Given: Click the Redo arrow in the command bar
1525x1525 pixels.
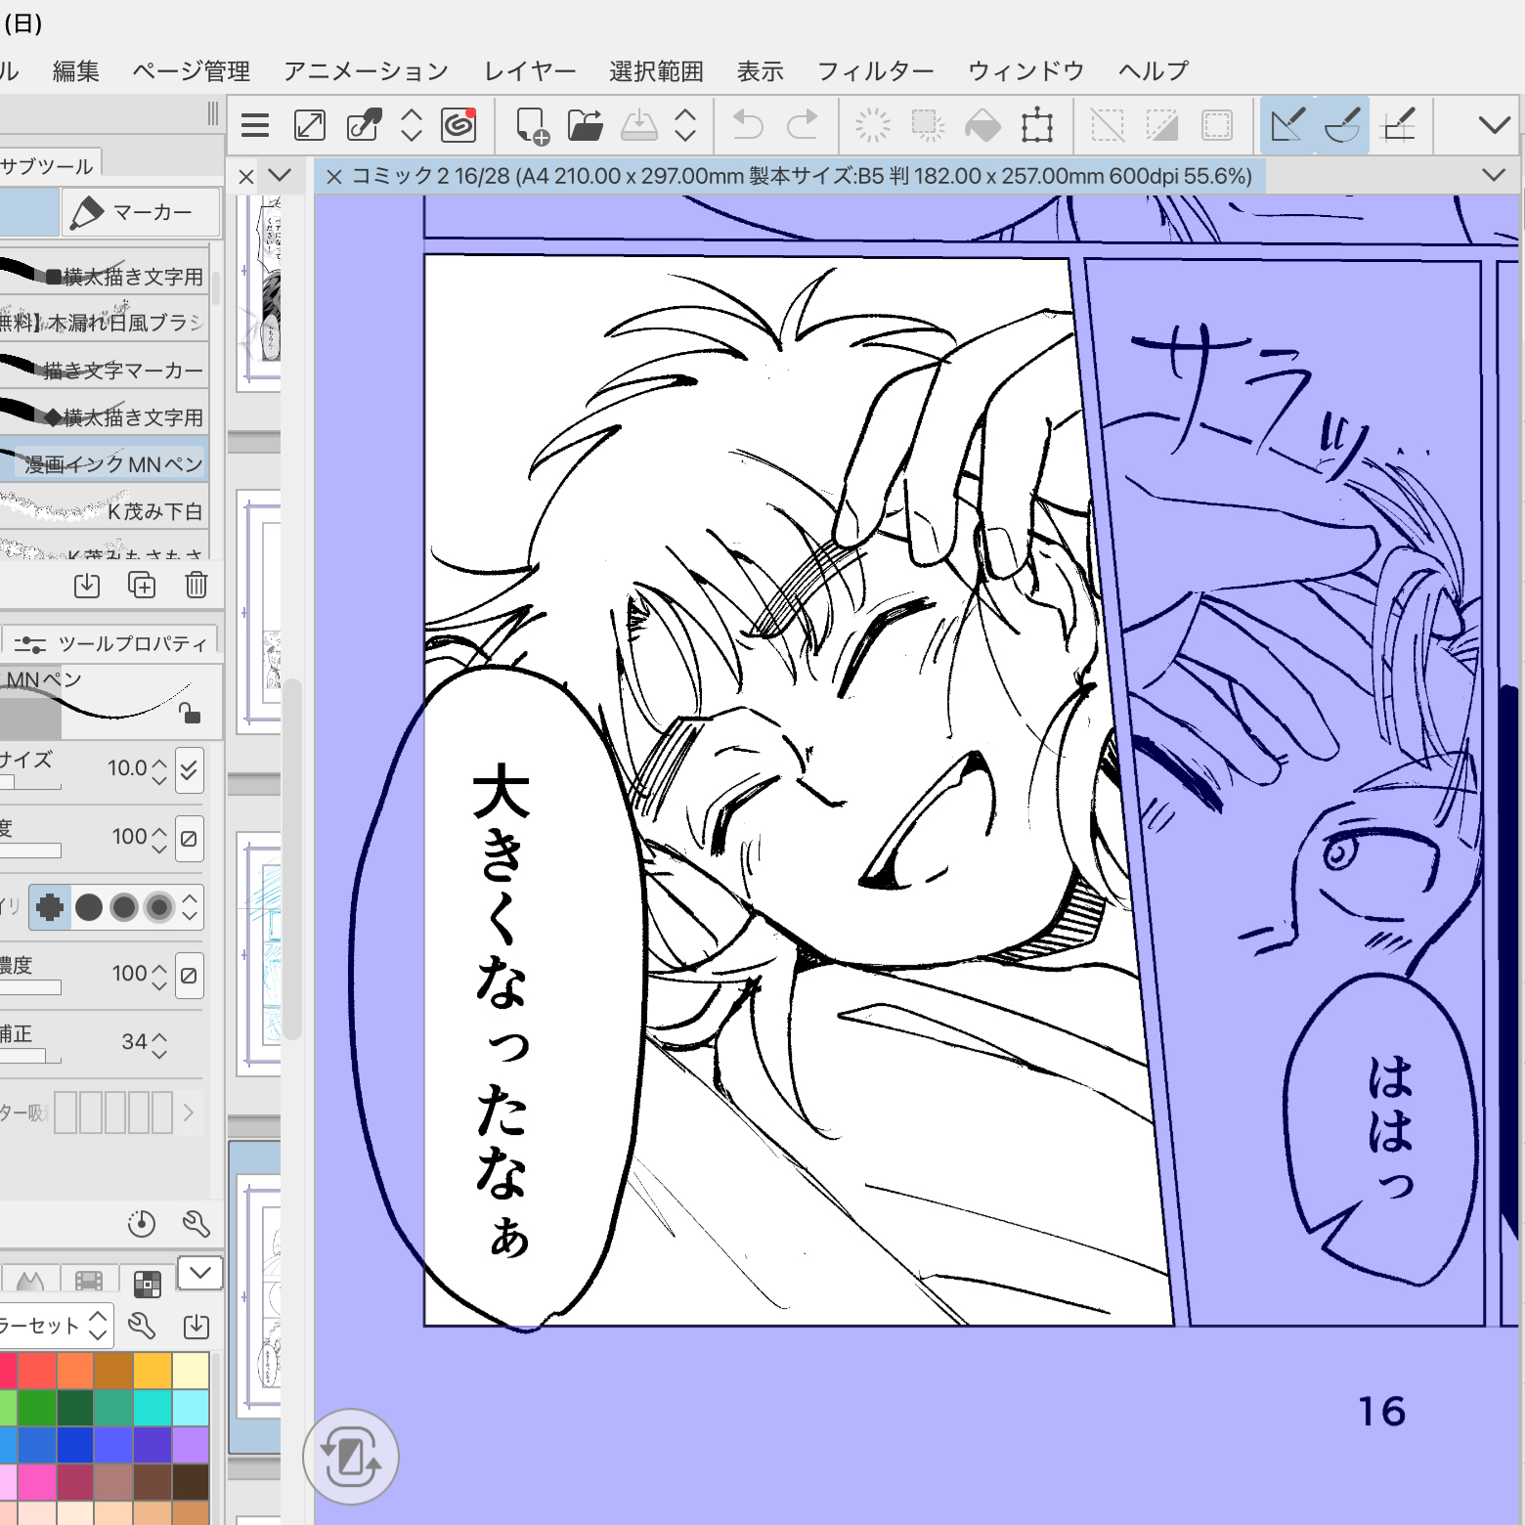Looking at the screenshot, I should pos(803,125).
